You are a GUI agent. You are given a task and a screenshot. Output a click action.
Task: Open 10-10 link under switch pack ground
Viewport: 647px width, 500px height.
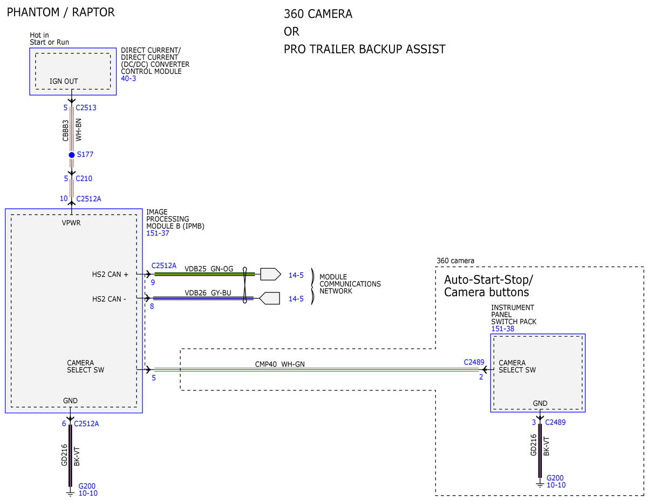click(x=556, y=485)
